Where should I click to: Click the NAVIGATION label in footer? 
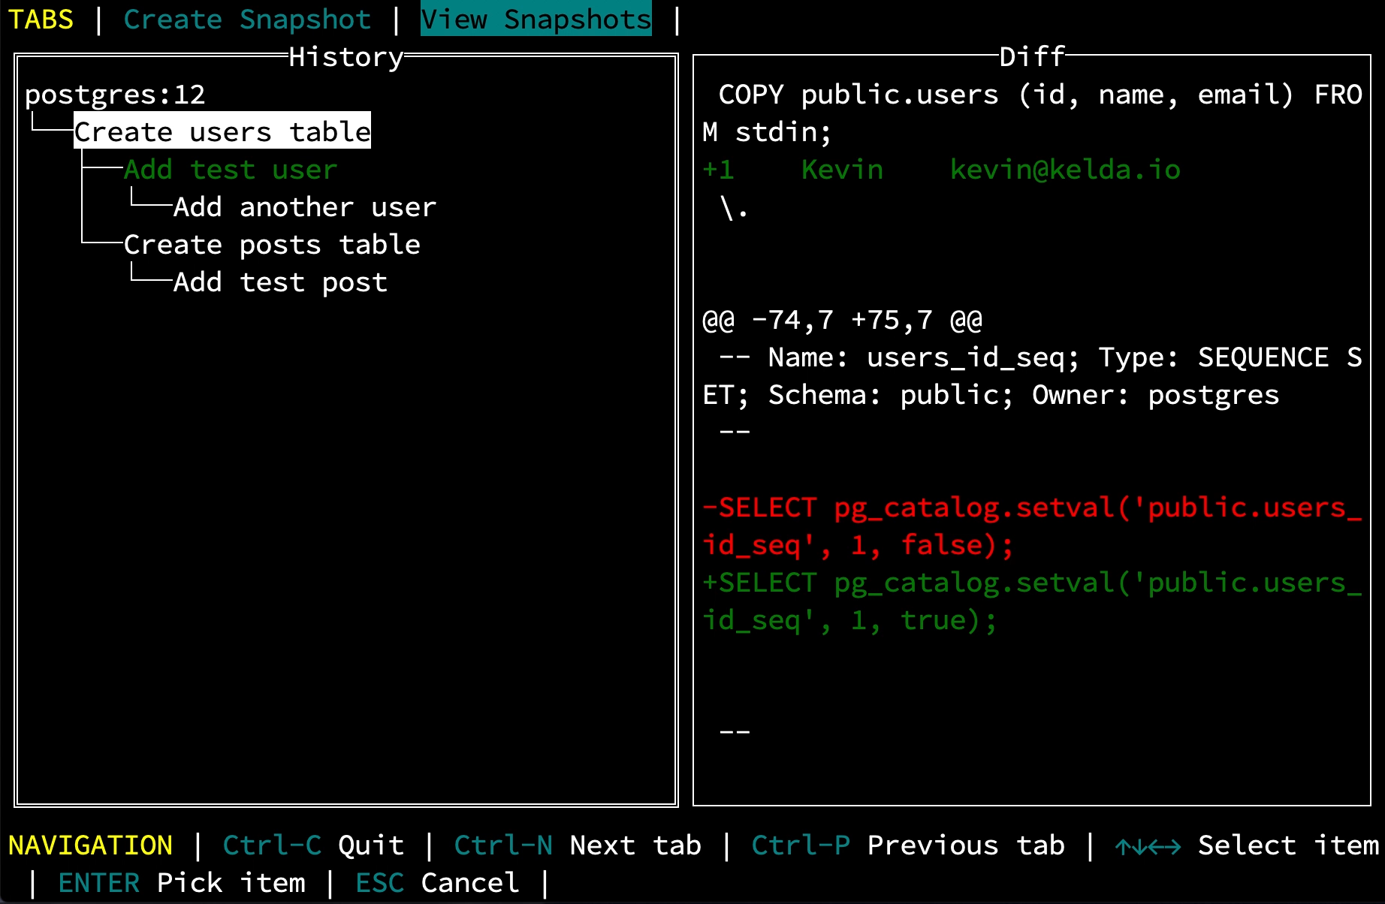click(x=90, y=845)
